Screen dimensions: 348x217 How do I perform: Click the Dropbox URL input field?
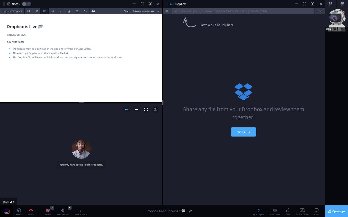pyautogui.click(x=243, y=11)
